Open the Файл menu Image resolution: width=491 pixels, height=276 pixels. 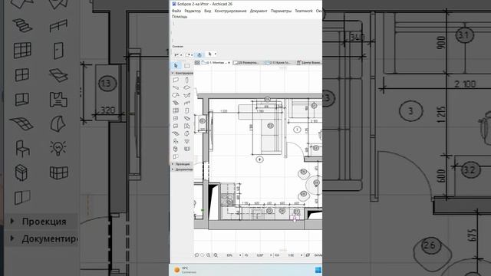(x=176, y=11)
